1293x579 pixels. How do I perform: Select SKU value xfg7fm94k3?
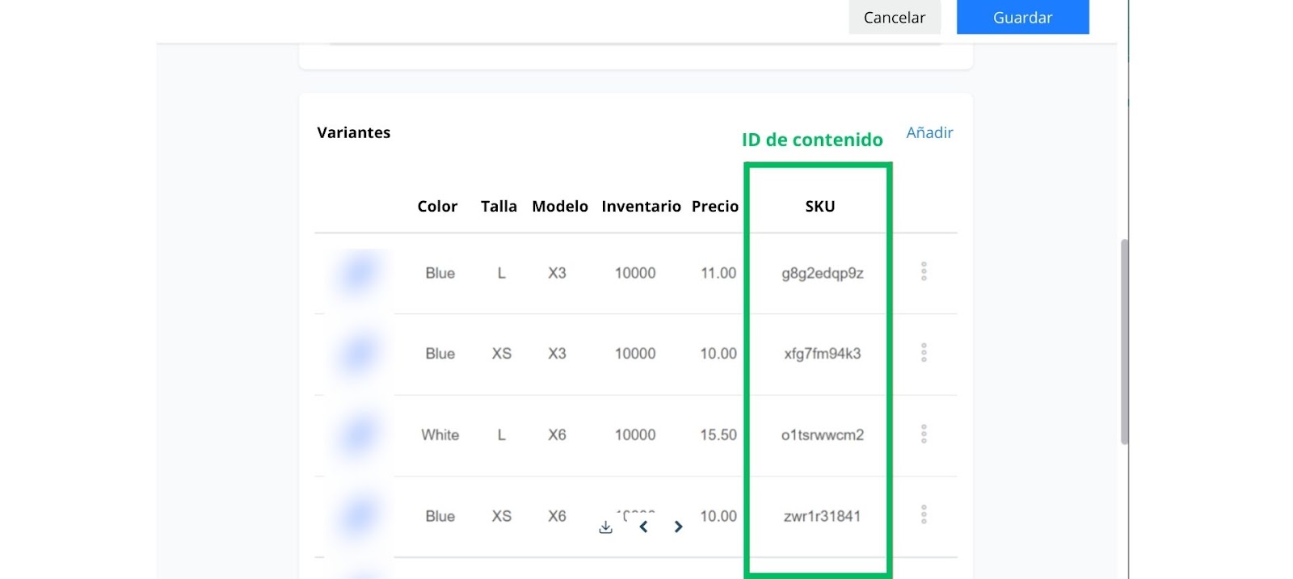(x=822, y=354)
